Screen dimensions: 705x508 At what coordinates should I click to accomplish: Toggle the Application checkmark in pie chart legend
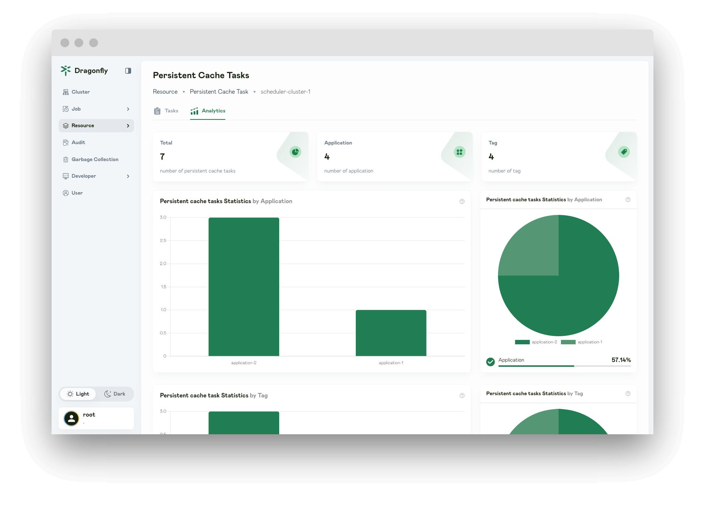tap(490, 362)
